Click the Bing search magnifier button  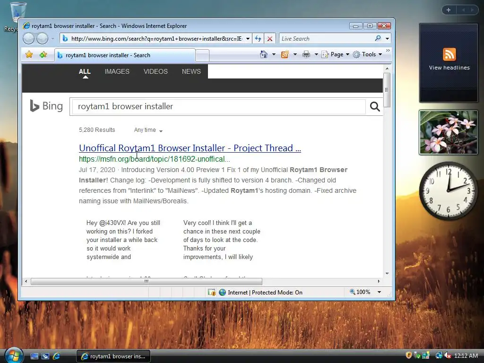375,106
